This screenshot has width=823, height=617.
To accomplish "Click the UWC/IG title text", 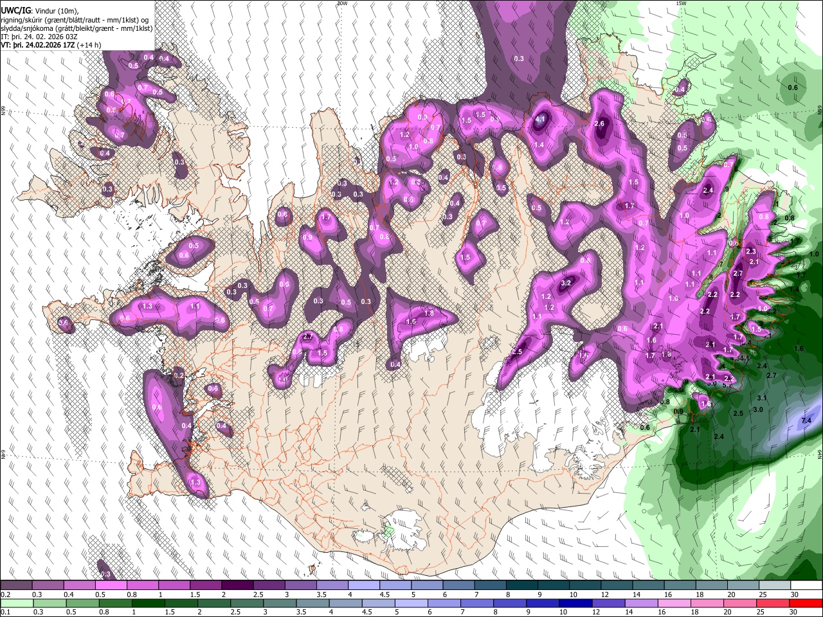I will [15, 10].
